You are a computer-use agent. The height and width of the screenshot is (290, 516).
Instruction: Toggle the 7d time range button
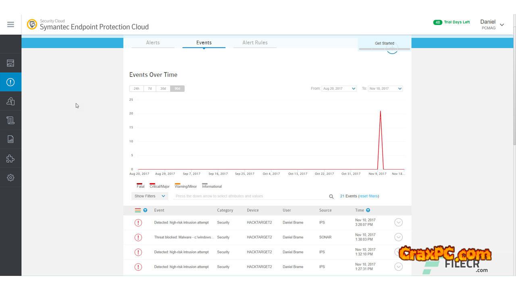(150, 89)
